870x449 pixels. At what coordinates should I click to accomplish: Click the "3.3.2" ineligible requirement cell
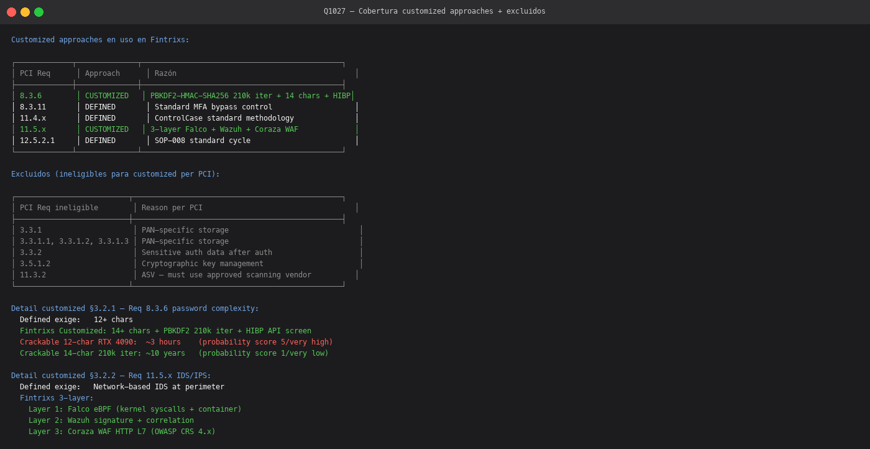click(30, 252)
